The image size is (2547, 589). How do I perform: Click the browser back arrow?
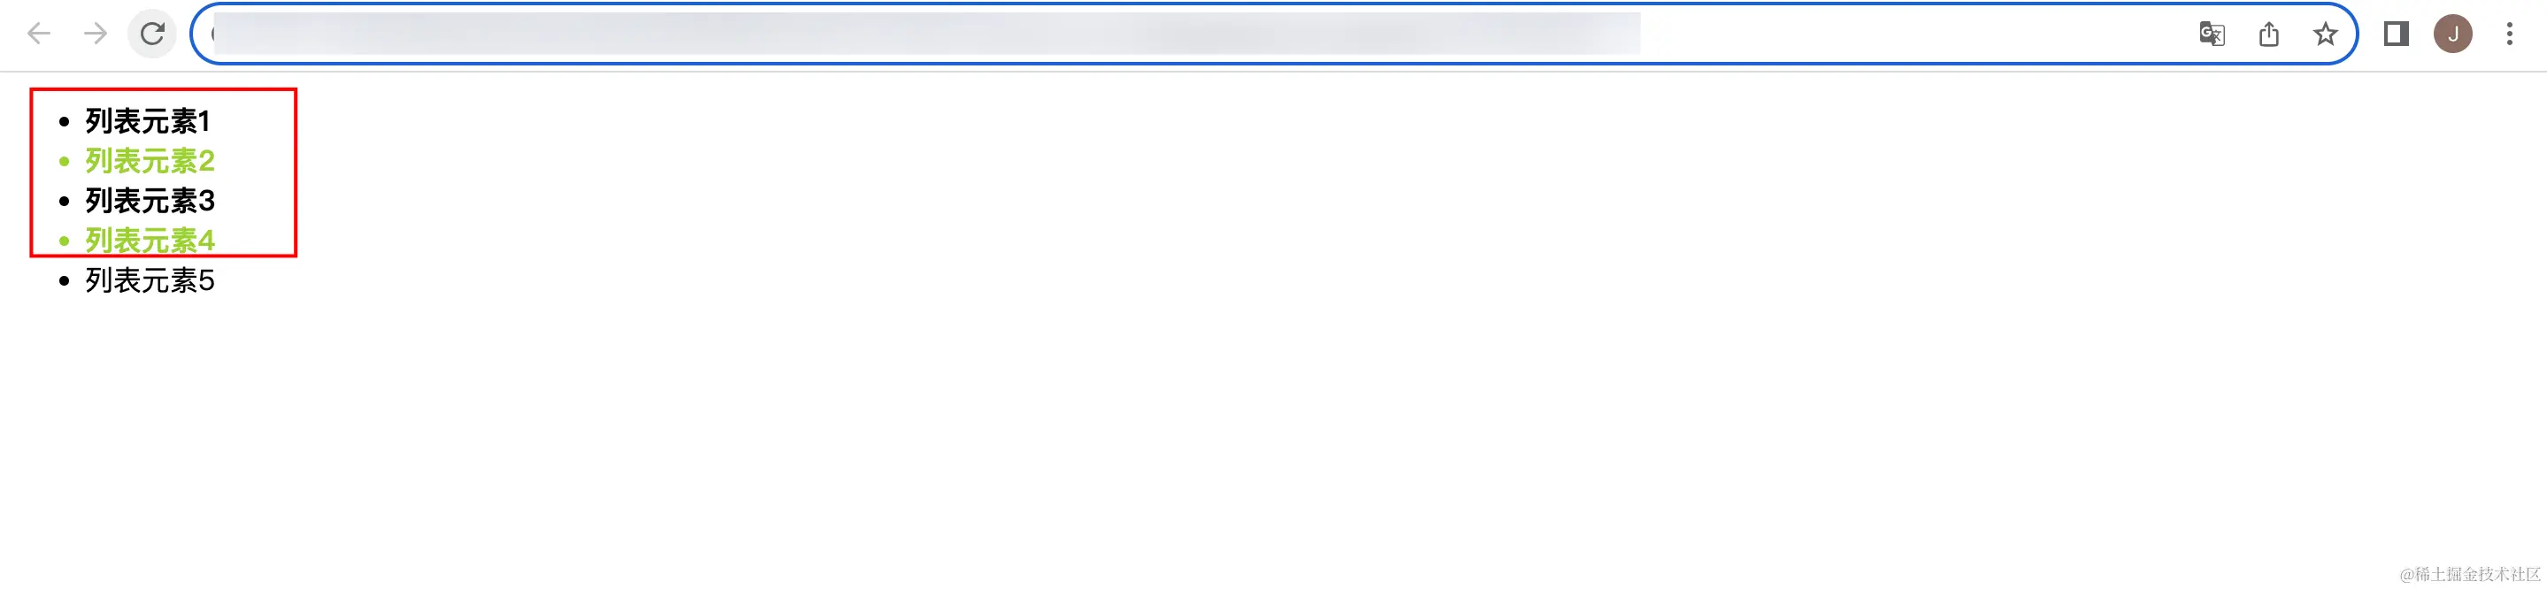(39, 34)
